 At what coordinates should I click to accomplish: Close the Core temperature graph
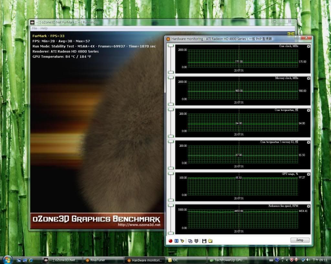[309, 110]
